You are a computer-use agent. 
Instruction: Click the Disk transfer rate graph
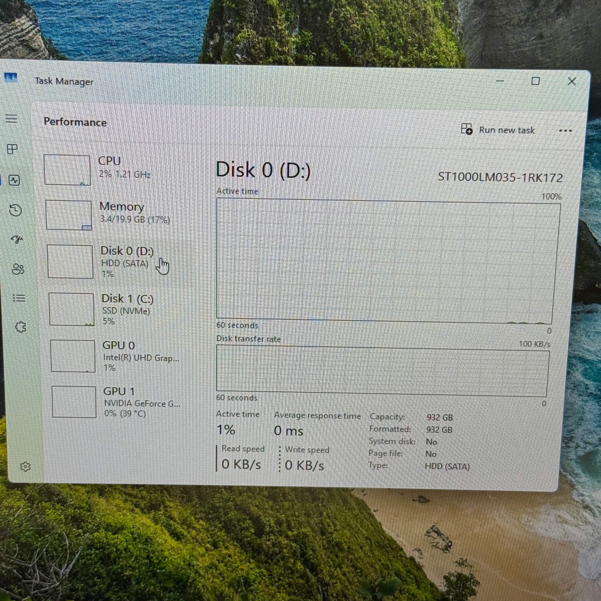(382, 371)
